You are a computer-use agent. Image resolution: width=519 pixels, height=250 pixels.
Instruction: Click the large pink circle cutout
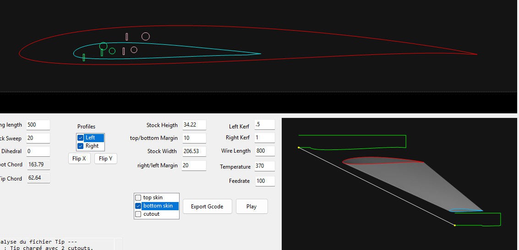pyautogui.click(x=145, y=37)
